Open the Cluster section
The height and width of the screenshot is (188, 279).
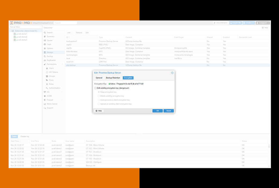(x=48, y=41)
